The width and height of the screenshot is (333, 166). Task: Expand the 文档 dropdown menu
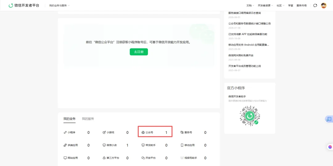[250, 6]
